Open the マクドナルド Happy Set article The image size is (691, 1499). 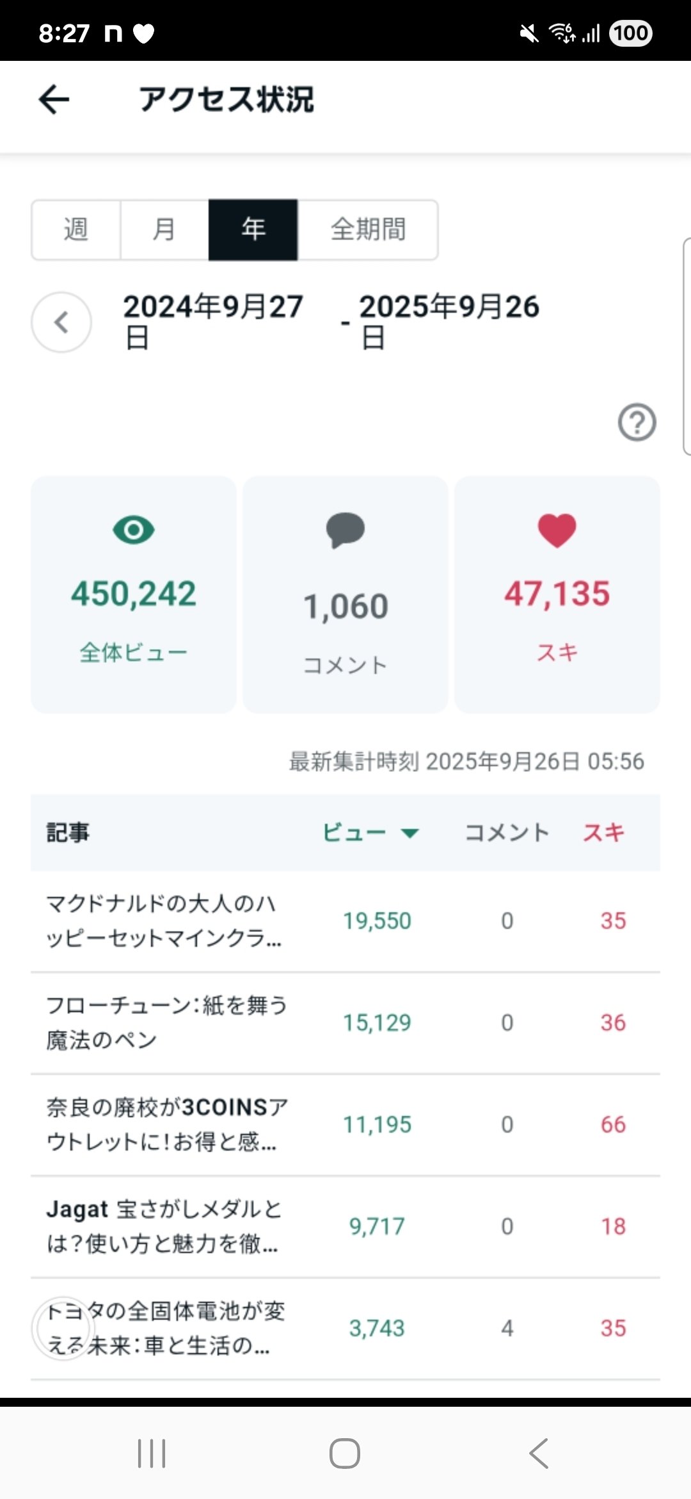pyautogui.click(x=164, y=921)
